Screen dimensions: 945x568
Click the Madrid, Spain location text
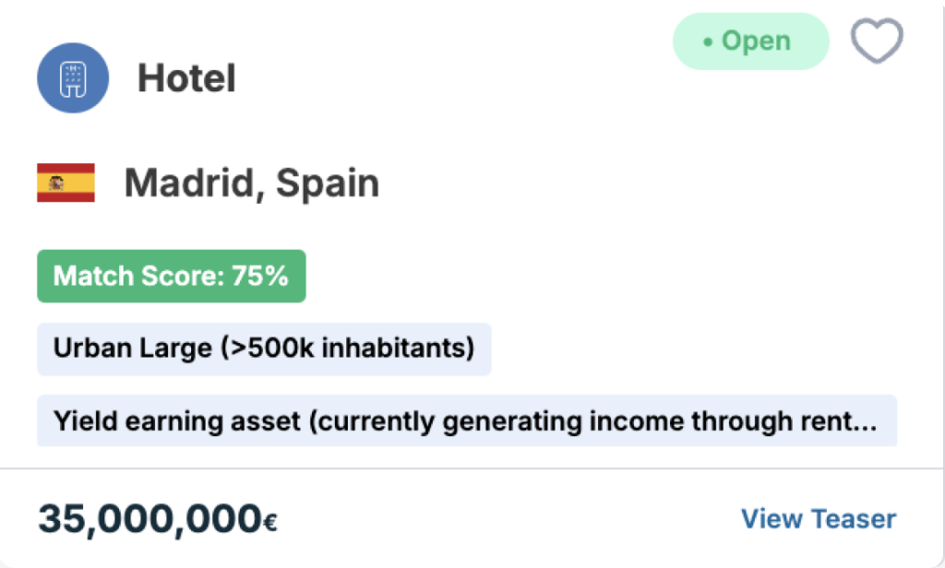click(x=252, y=183)
